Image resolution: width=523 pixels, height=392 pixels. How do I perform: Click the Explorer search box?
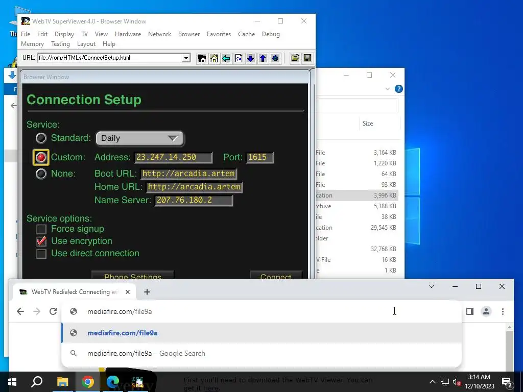(x=357, y=106)
